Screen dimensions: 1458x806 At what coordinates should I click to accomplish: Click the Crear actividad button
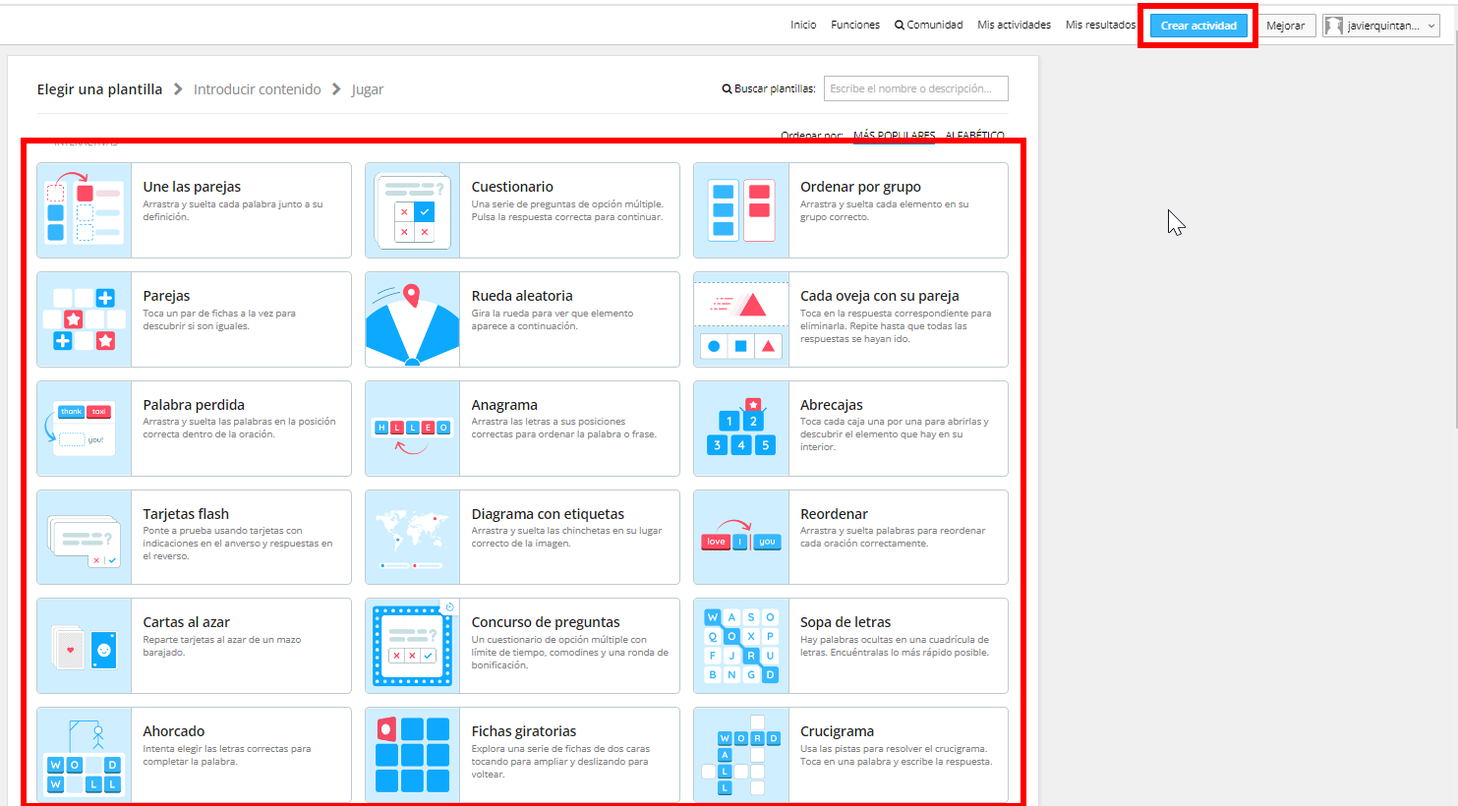[1198, 26]
